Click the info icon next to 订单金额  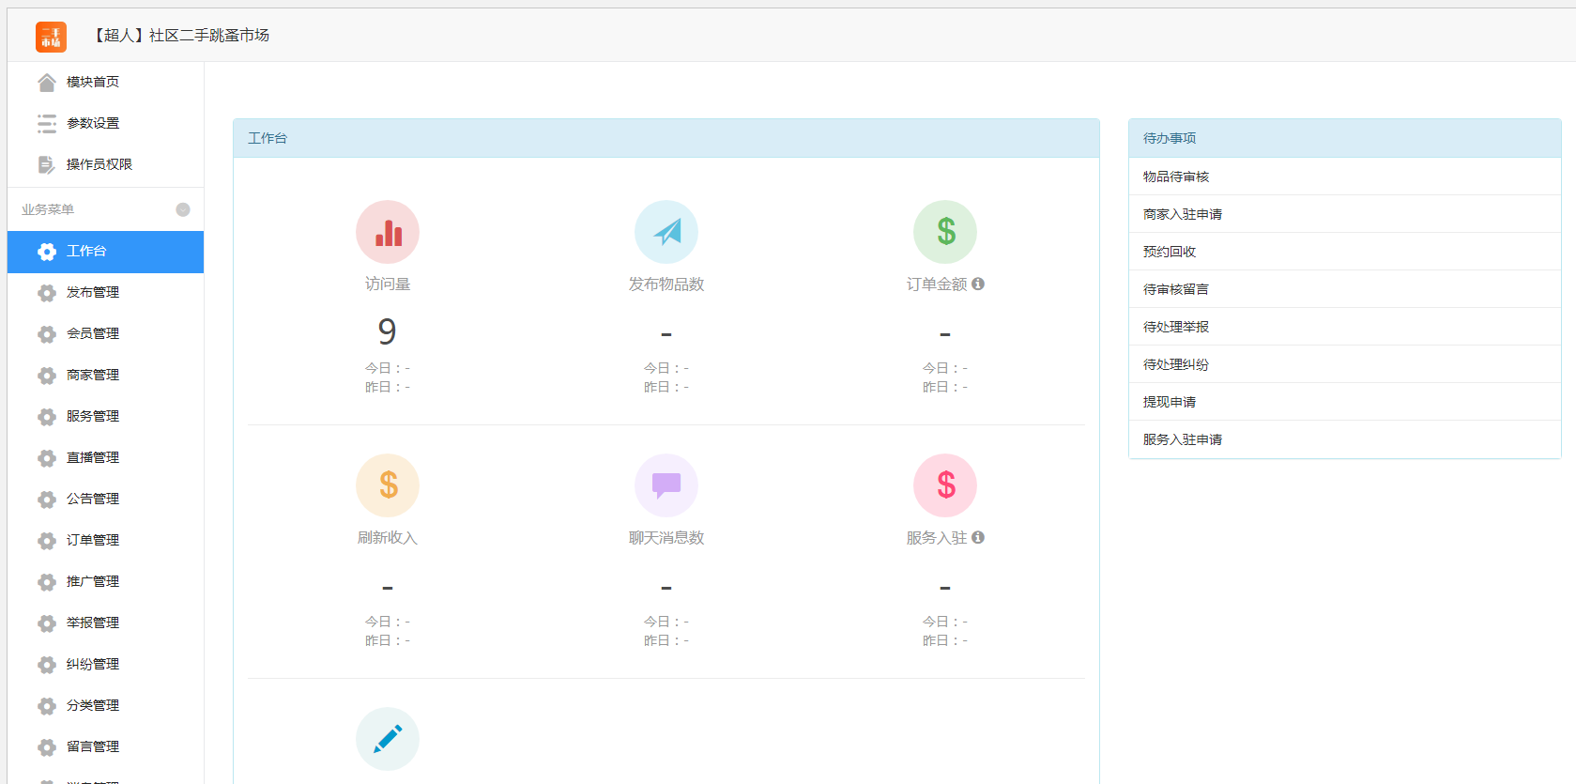(x=978, y=284)
